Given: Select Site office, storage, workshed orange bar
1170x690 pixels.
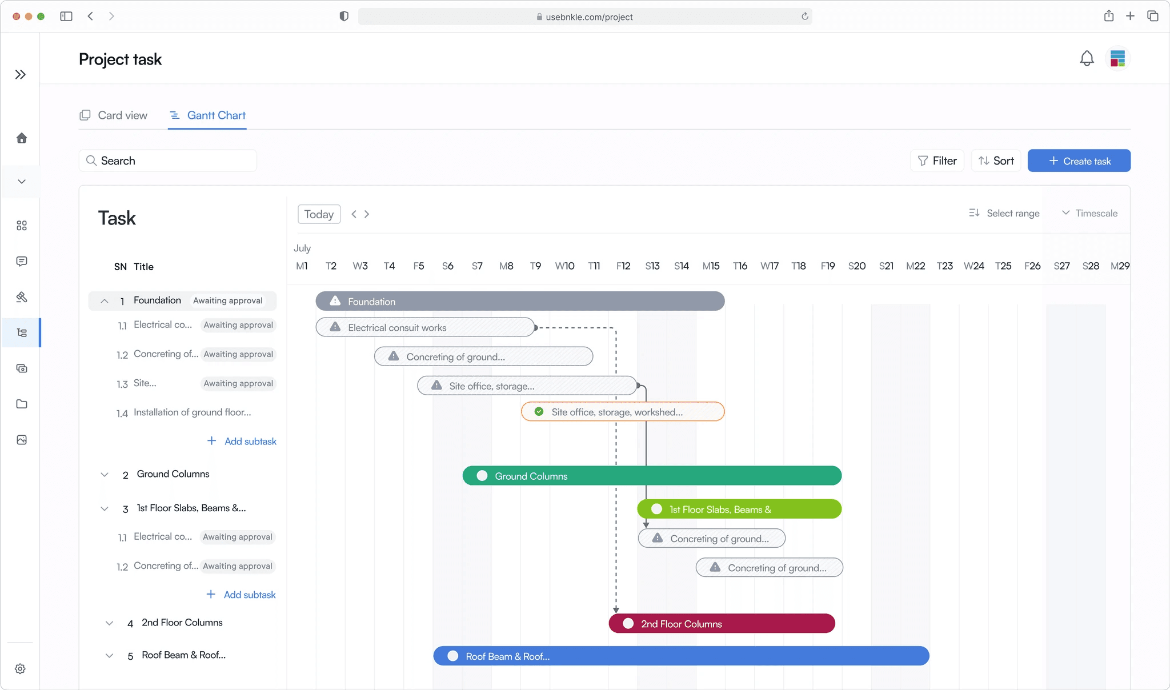Looking at the screenshot, I should click(x=623, y=411).
